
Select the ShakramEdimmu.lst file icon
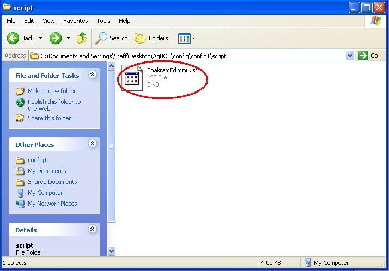132,78
